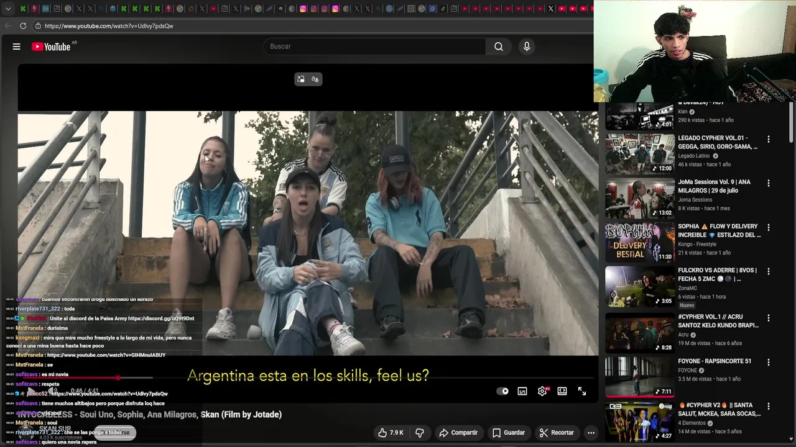Toggle the autoplay switch in player
Viewport: 796px width, 447px height.
[502, 391]
